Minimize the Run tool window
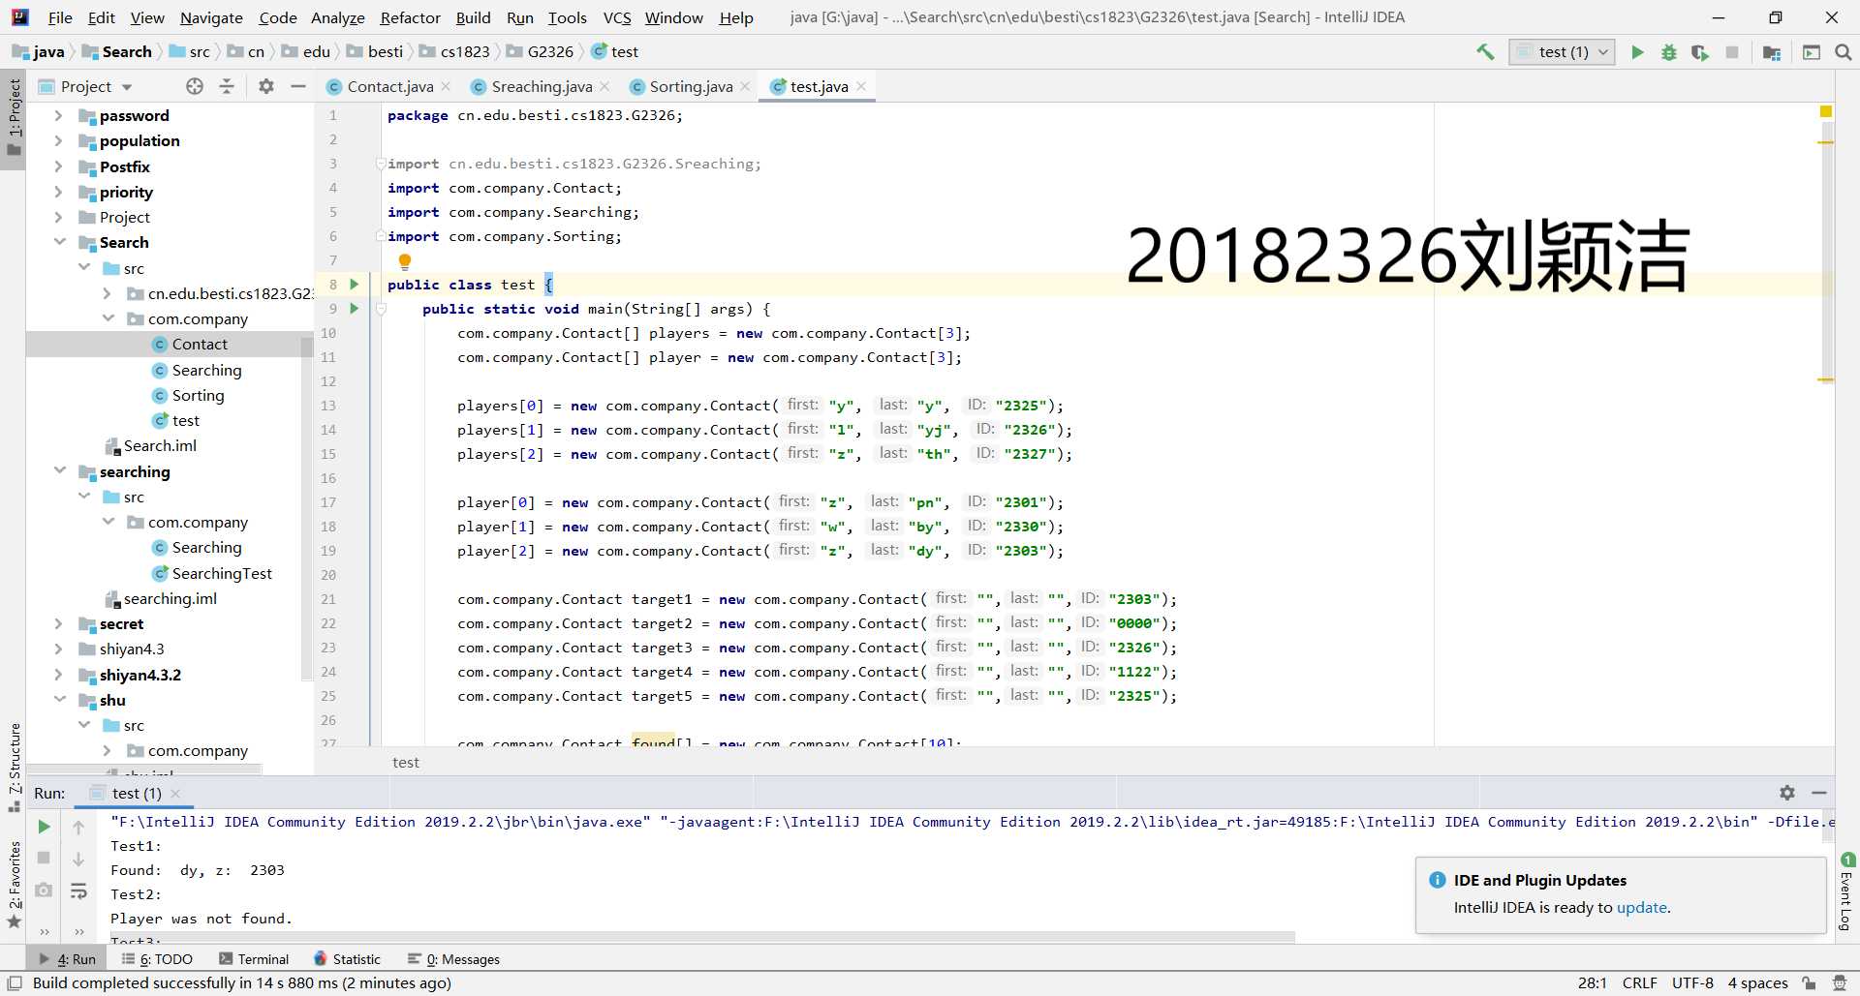Screen dimensions: 1860x996 pos(1819,793)
